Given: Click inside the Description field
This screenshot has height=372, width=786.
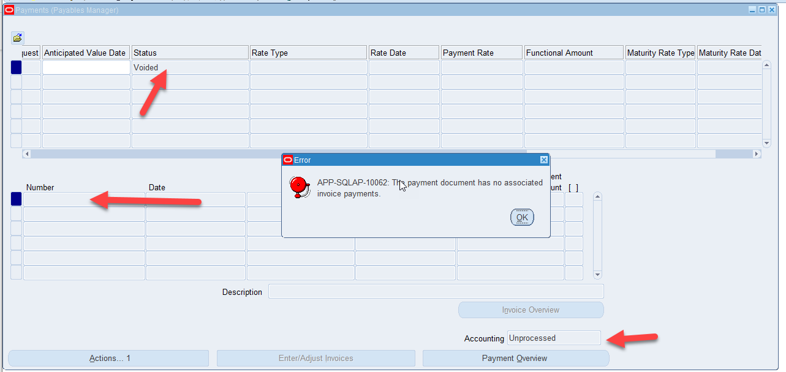Looking at the screenshot, I should tap(436, 291).
